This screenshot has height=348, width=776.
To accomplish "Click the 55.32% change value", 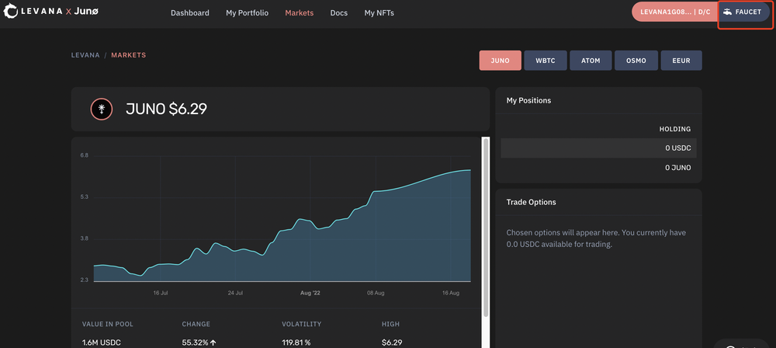I will 199,343.
